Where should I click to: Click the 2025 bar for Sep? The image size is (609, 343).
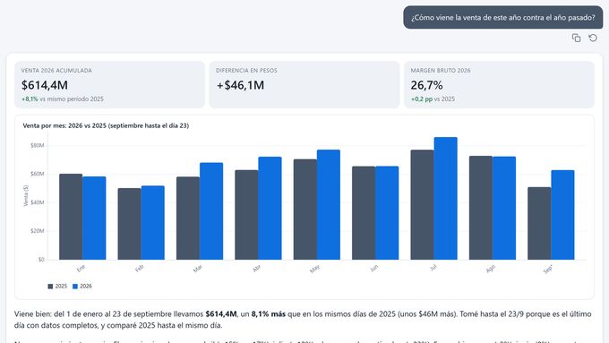[x=539, y=223]
